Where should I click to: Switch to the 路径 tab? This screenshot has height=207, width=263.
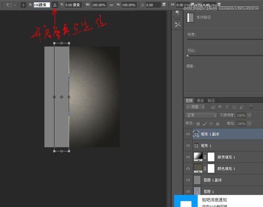211,101
